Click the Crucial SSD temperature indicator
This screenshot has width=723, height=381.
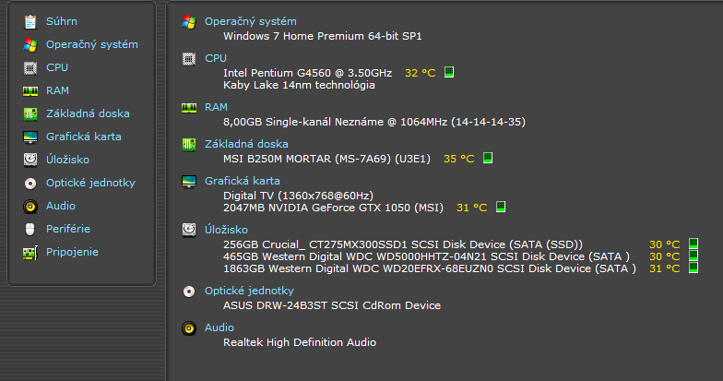click(x=693, y=244)
